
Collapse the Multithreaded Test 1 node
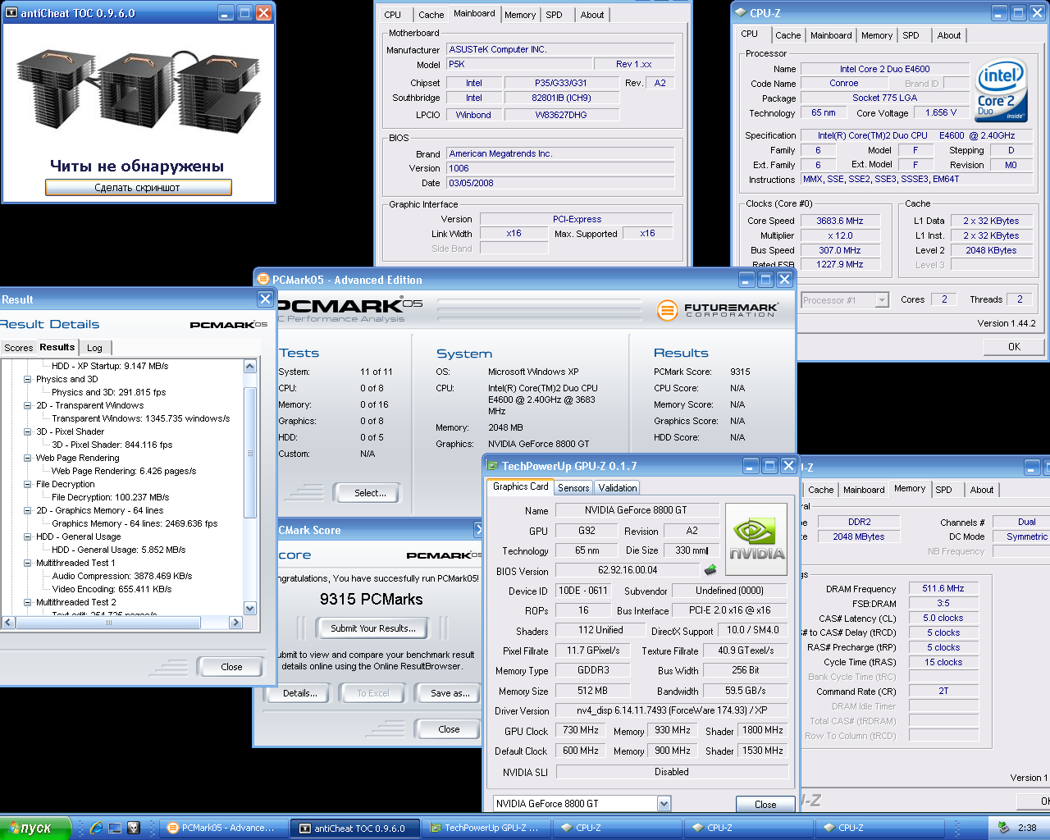(x=28, y=563)
